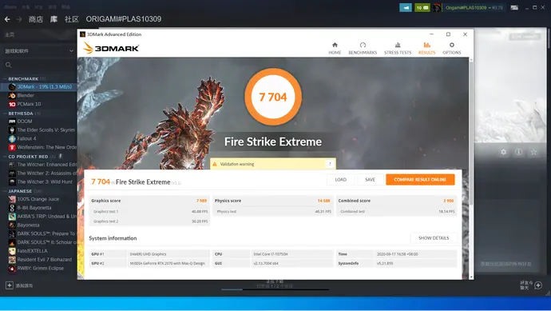Select The Witcher: Enhanced Edition entry

(x=38, y=165)
